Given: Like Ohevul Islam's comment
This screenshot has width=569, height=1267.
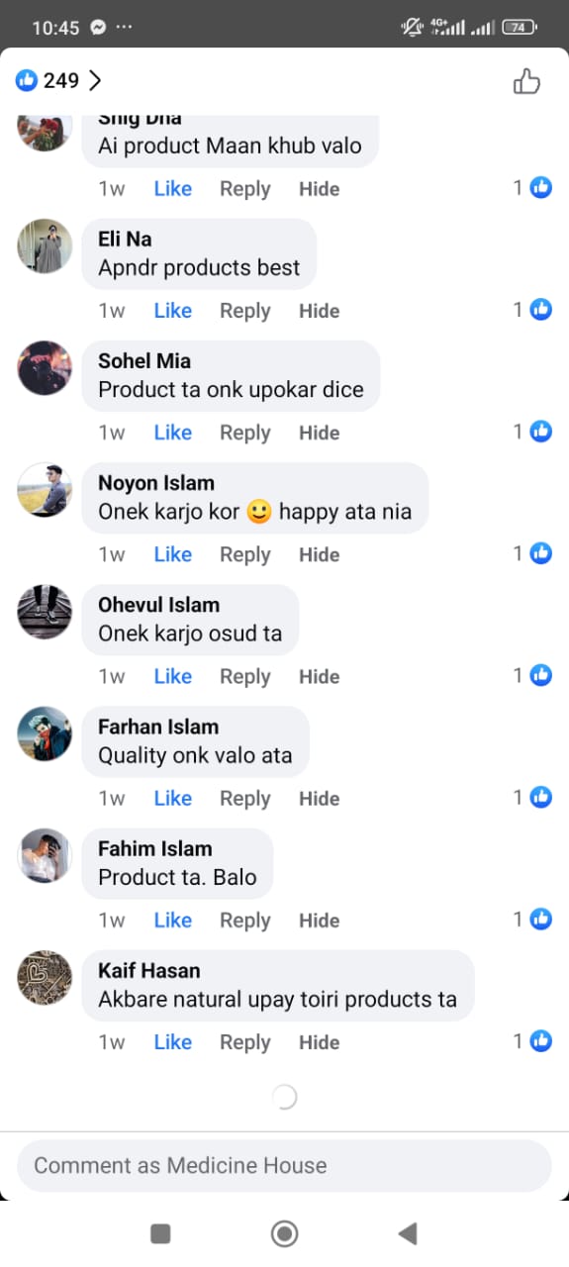Looking at the screenshot, I should pos(173,676).
